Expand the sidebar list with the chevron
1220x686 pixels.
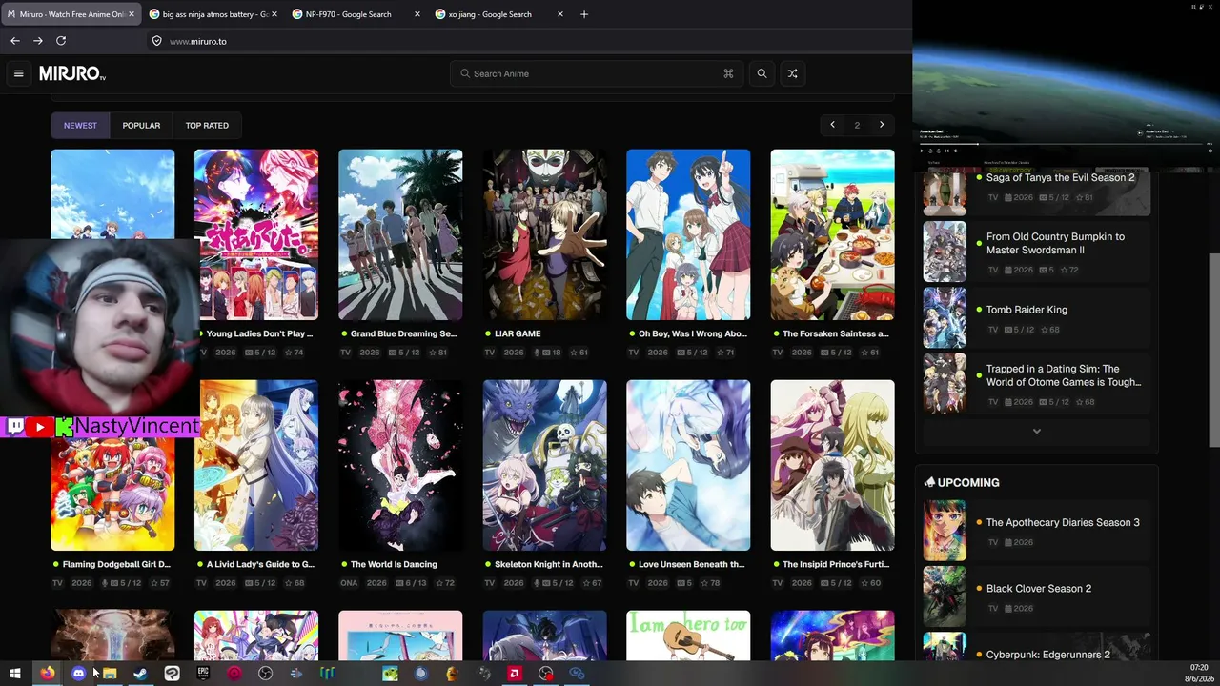point(1037,432)
